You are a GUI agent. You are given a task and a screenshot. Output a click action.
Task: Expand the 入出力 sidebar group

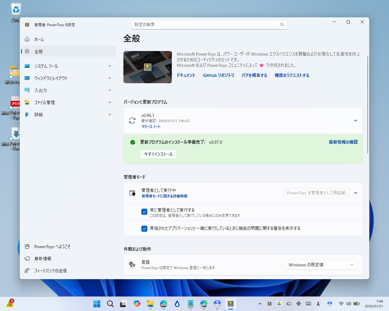110,90
